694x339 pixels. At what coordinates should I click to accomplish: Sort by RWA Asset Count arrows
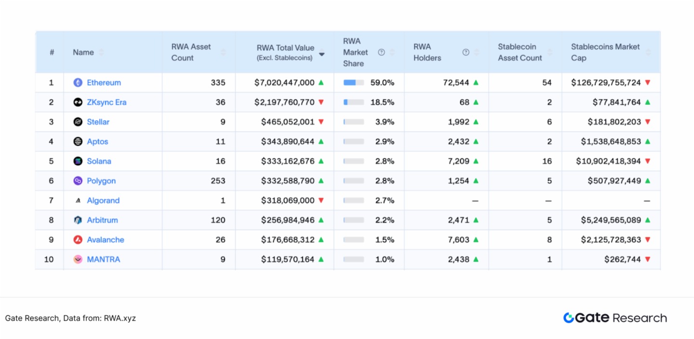pyautogui.click(x=223, y=52)
